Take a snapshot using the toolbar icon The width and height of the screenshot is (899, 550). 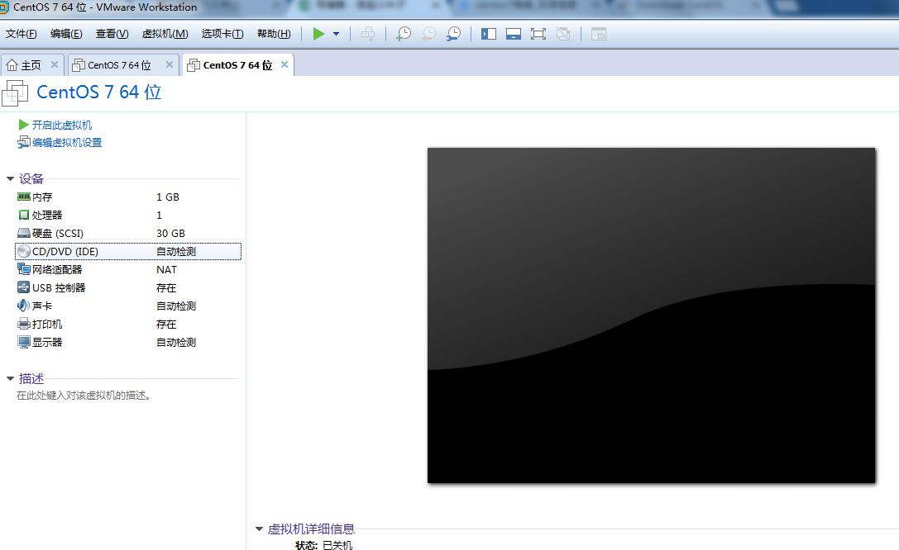[x=404, y=34]
